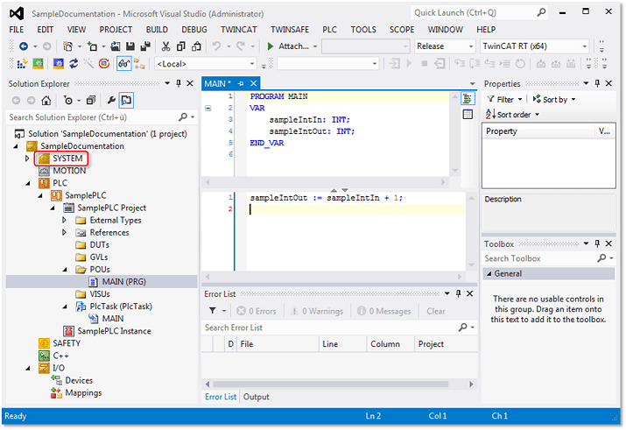Pin the Toolbox panel
Viewport: 626px width, 430px height.
point(597,243)
